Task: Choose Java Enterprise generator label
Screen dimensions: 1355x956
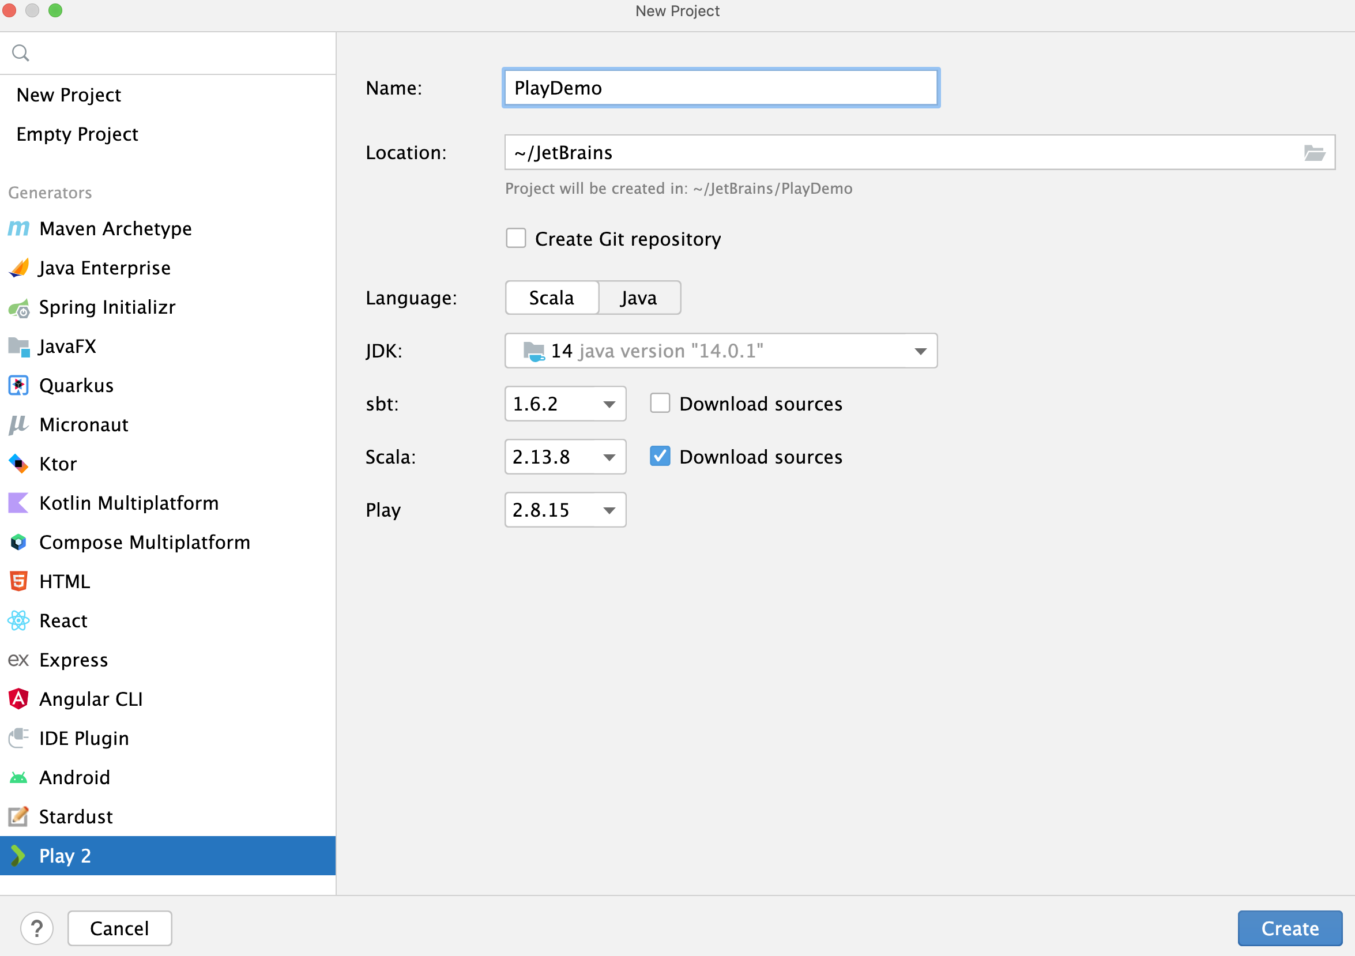Action: click(x=105, y=268)
